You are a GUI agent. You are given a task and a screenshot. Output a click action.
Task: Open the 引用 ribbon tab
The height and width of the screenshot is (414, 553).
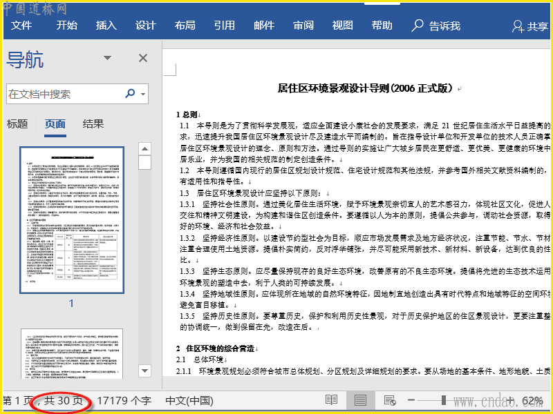point(224,26)
